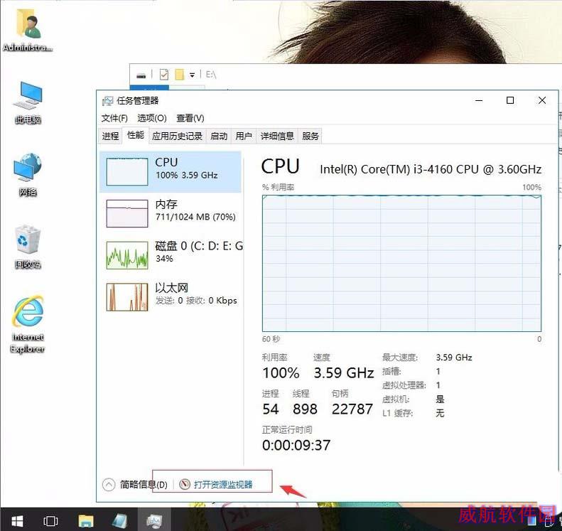Open the 文件(F) menu

tap(114, 118)
